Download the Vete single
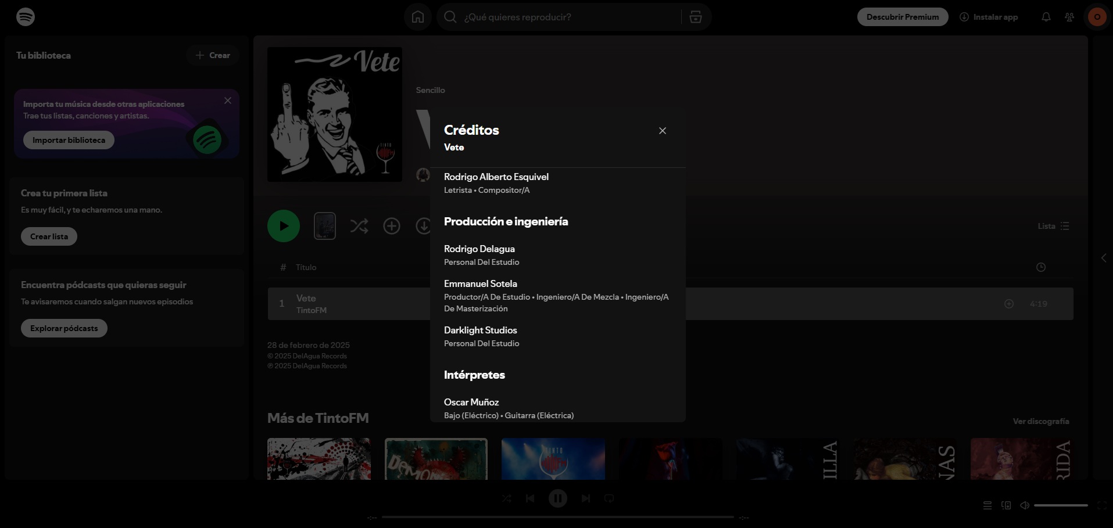The width and height of the screenshot is (1113, 528). pos(424,226)
